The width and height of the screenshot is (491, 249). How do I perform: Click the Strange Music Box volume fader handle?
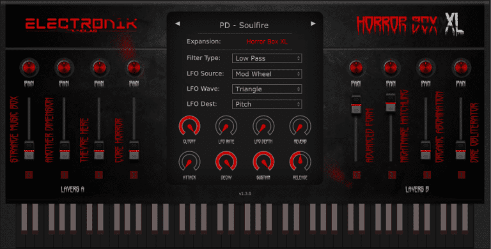(x=29, y=150)
